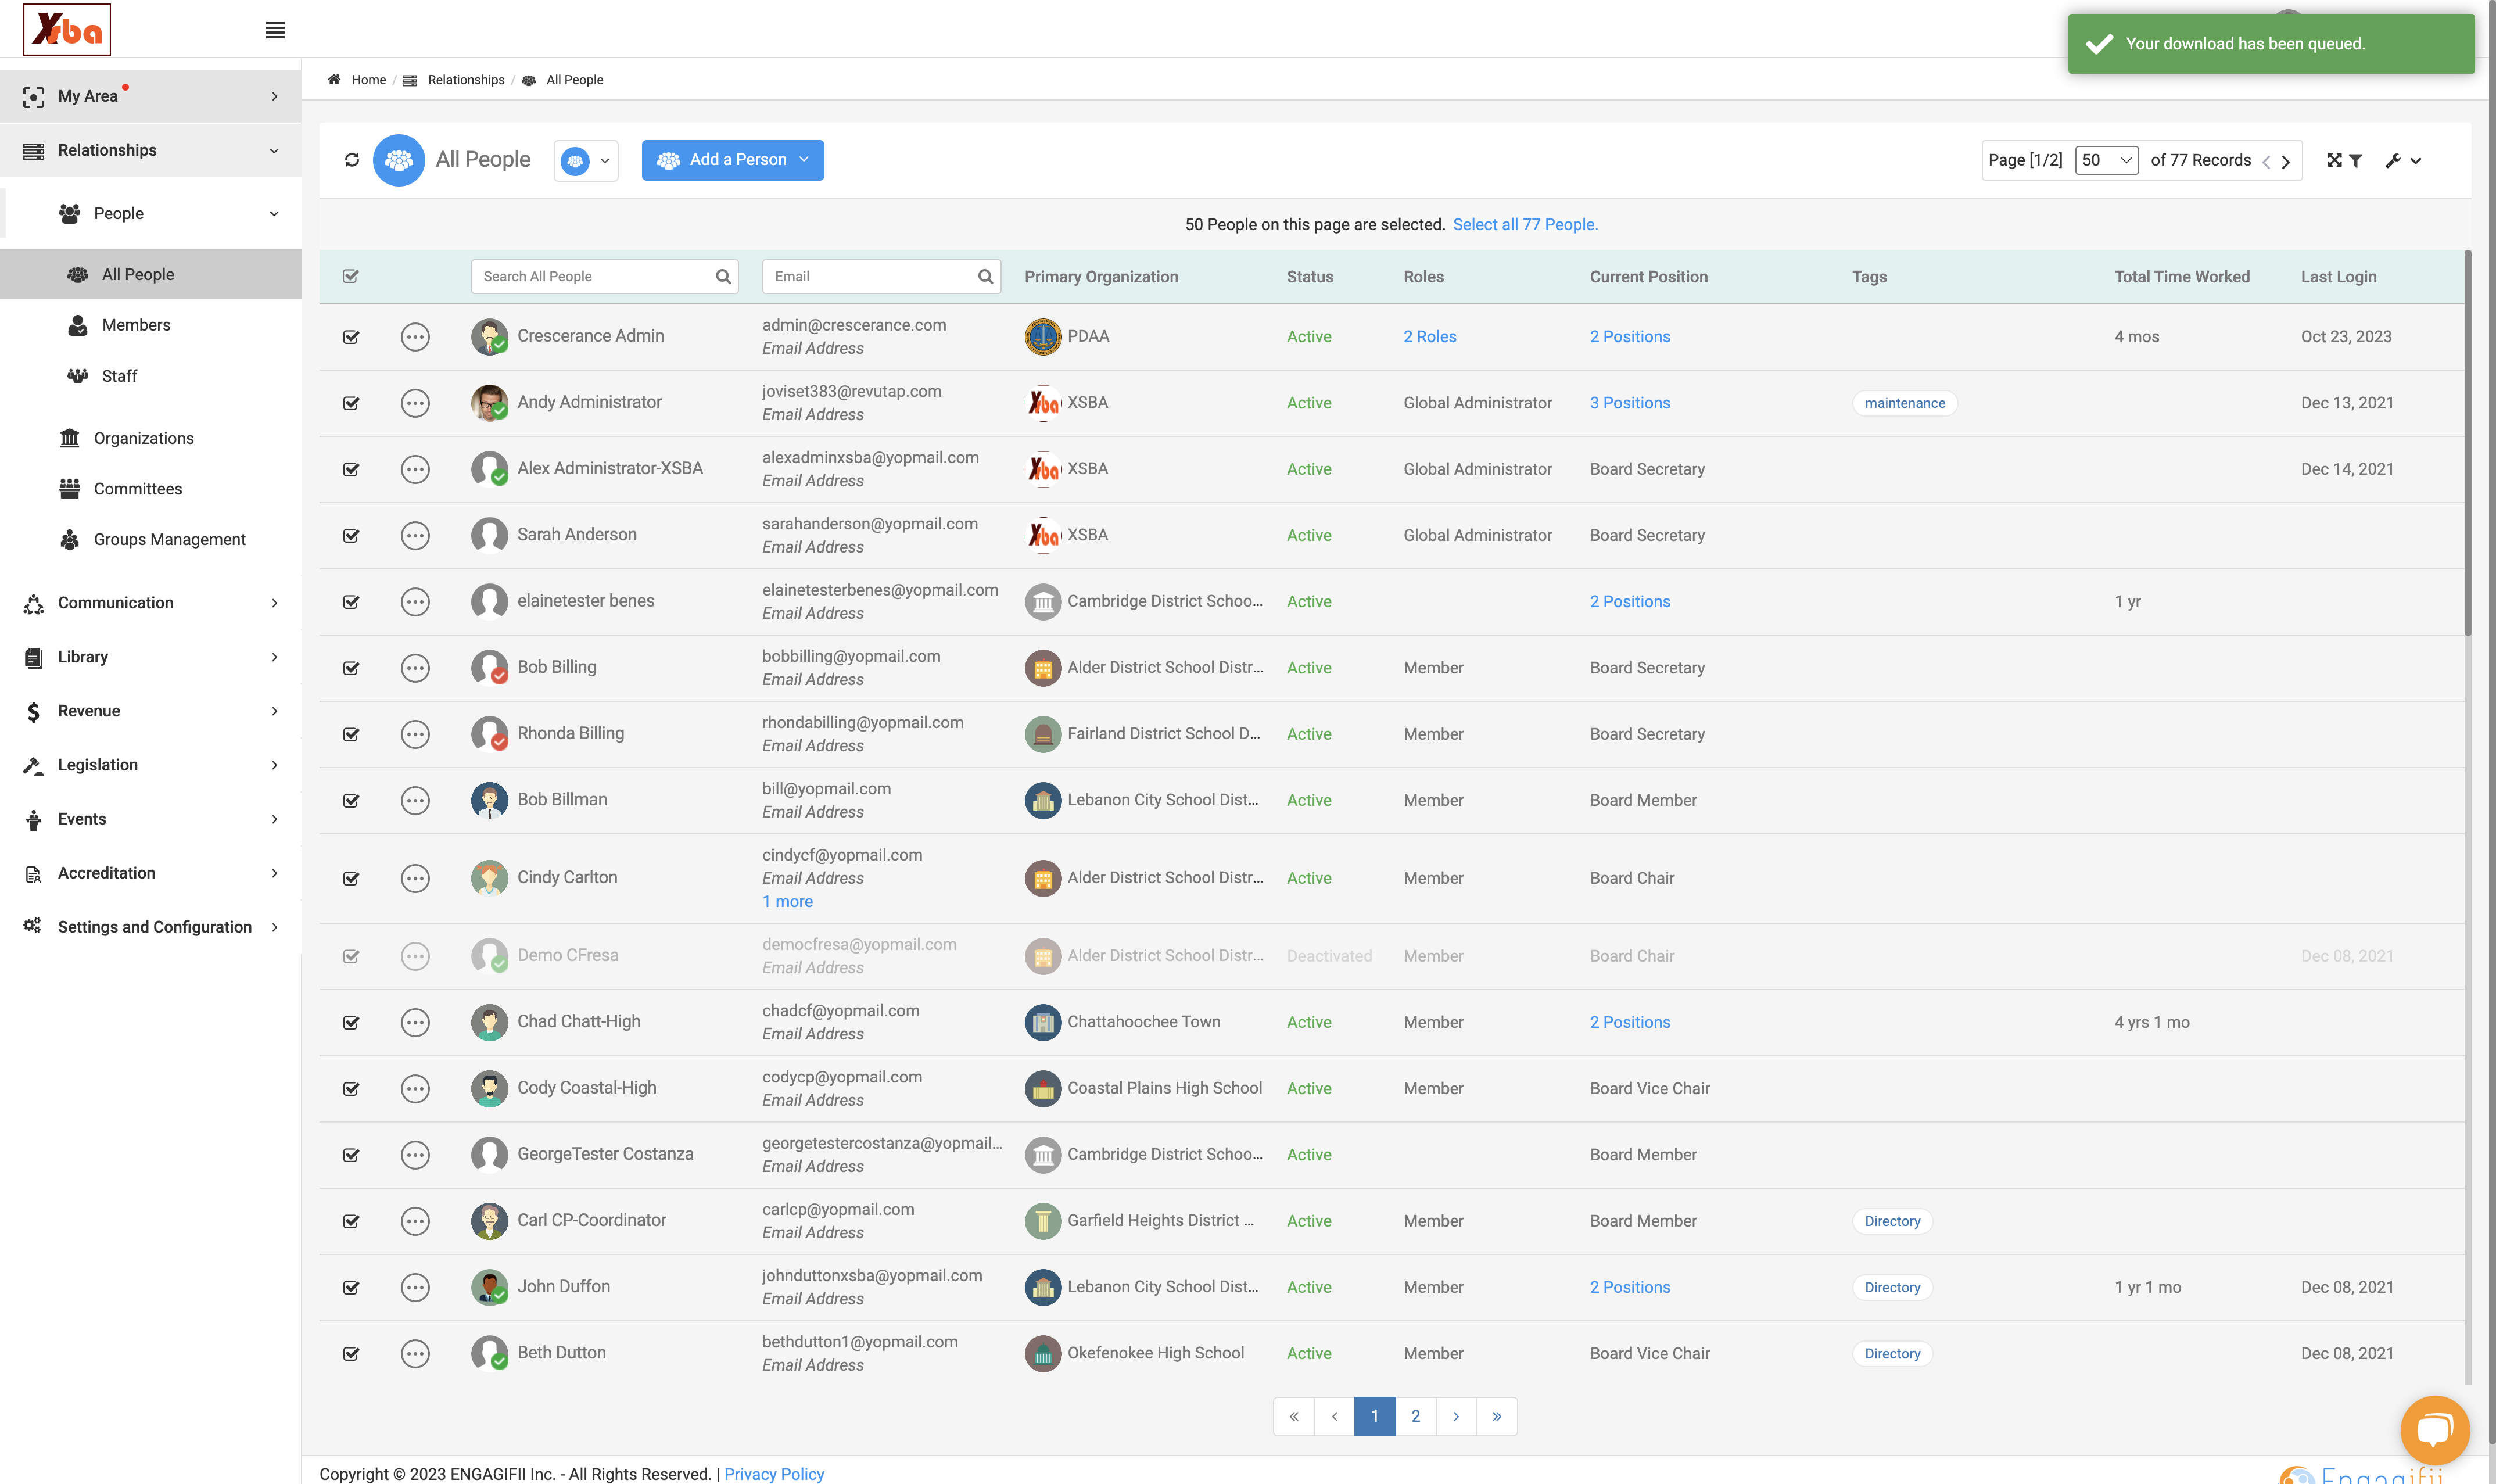2496x1484 pixels.
Task: Open the filter funnel icon
Action: pos(2356,160)
